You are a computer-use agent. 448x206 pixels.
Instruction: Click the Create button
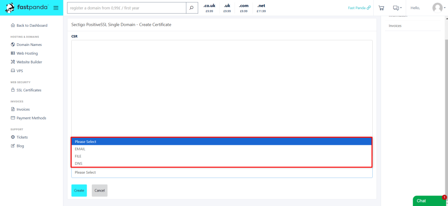point(79,190)
